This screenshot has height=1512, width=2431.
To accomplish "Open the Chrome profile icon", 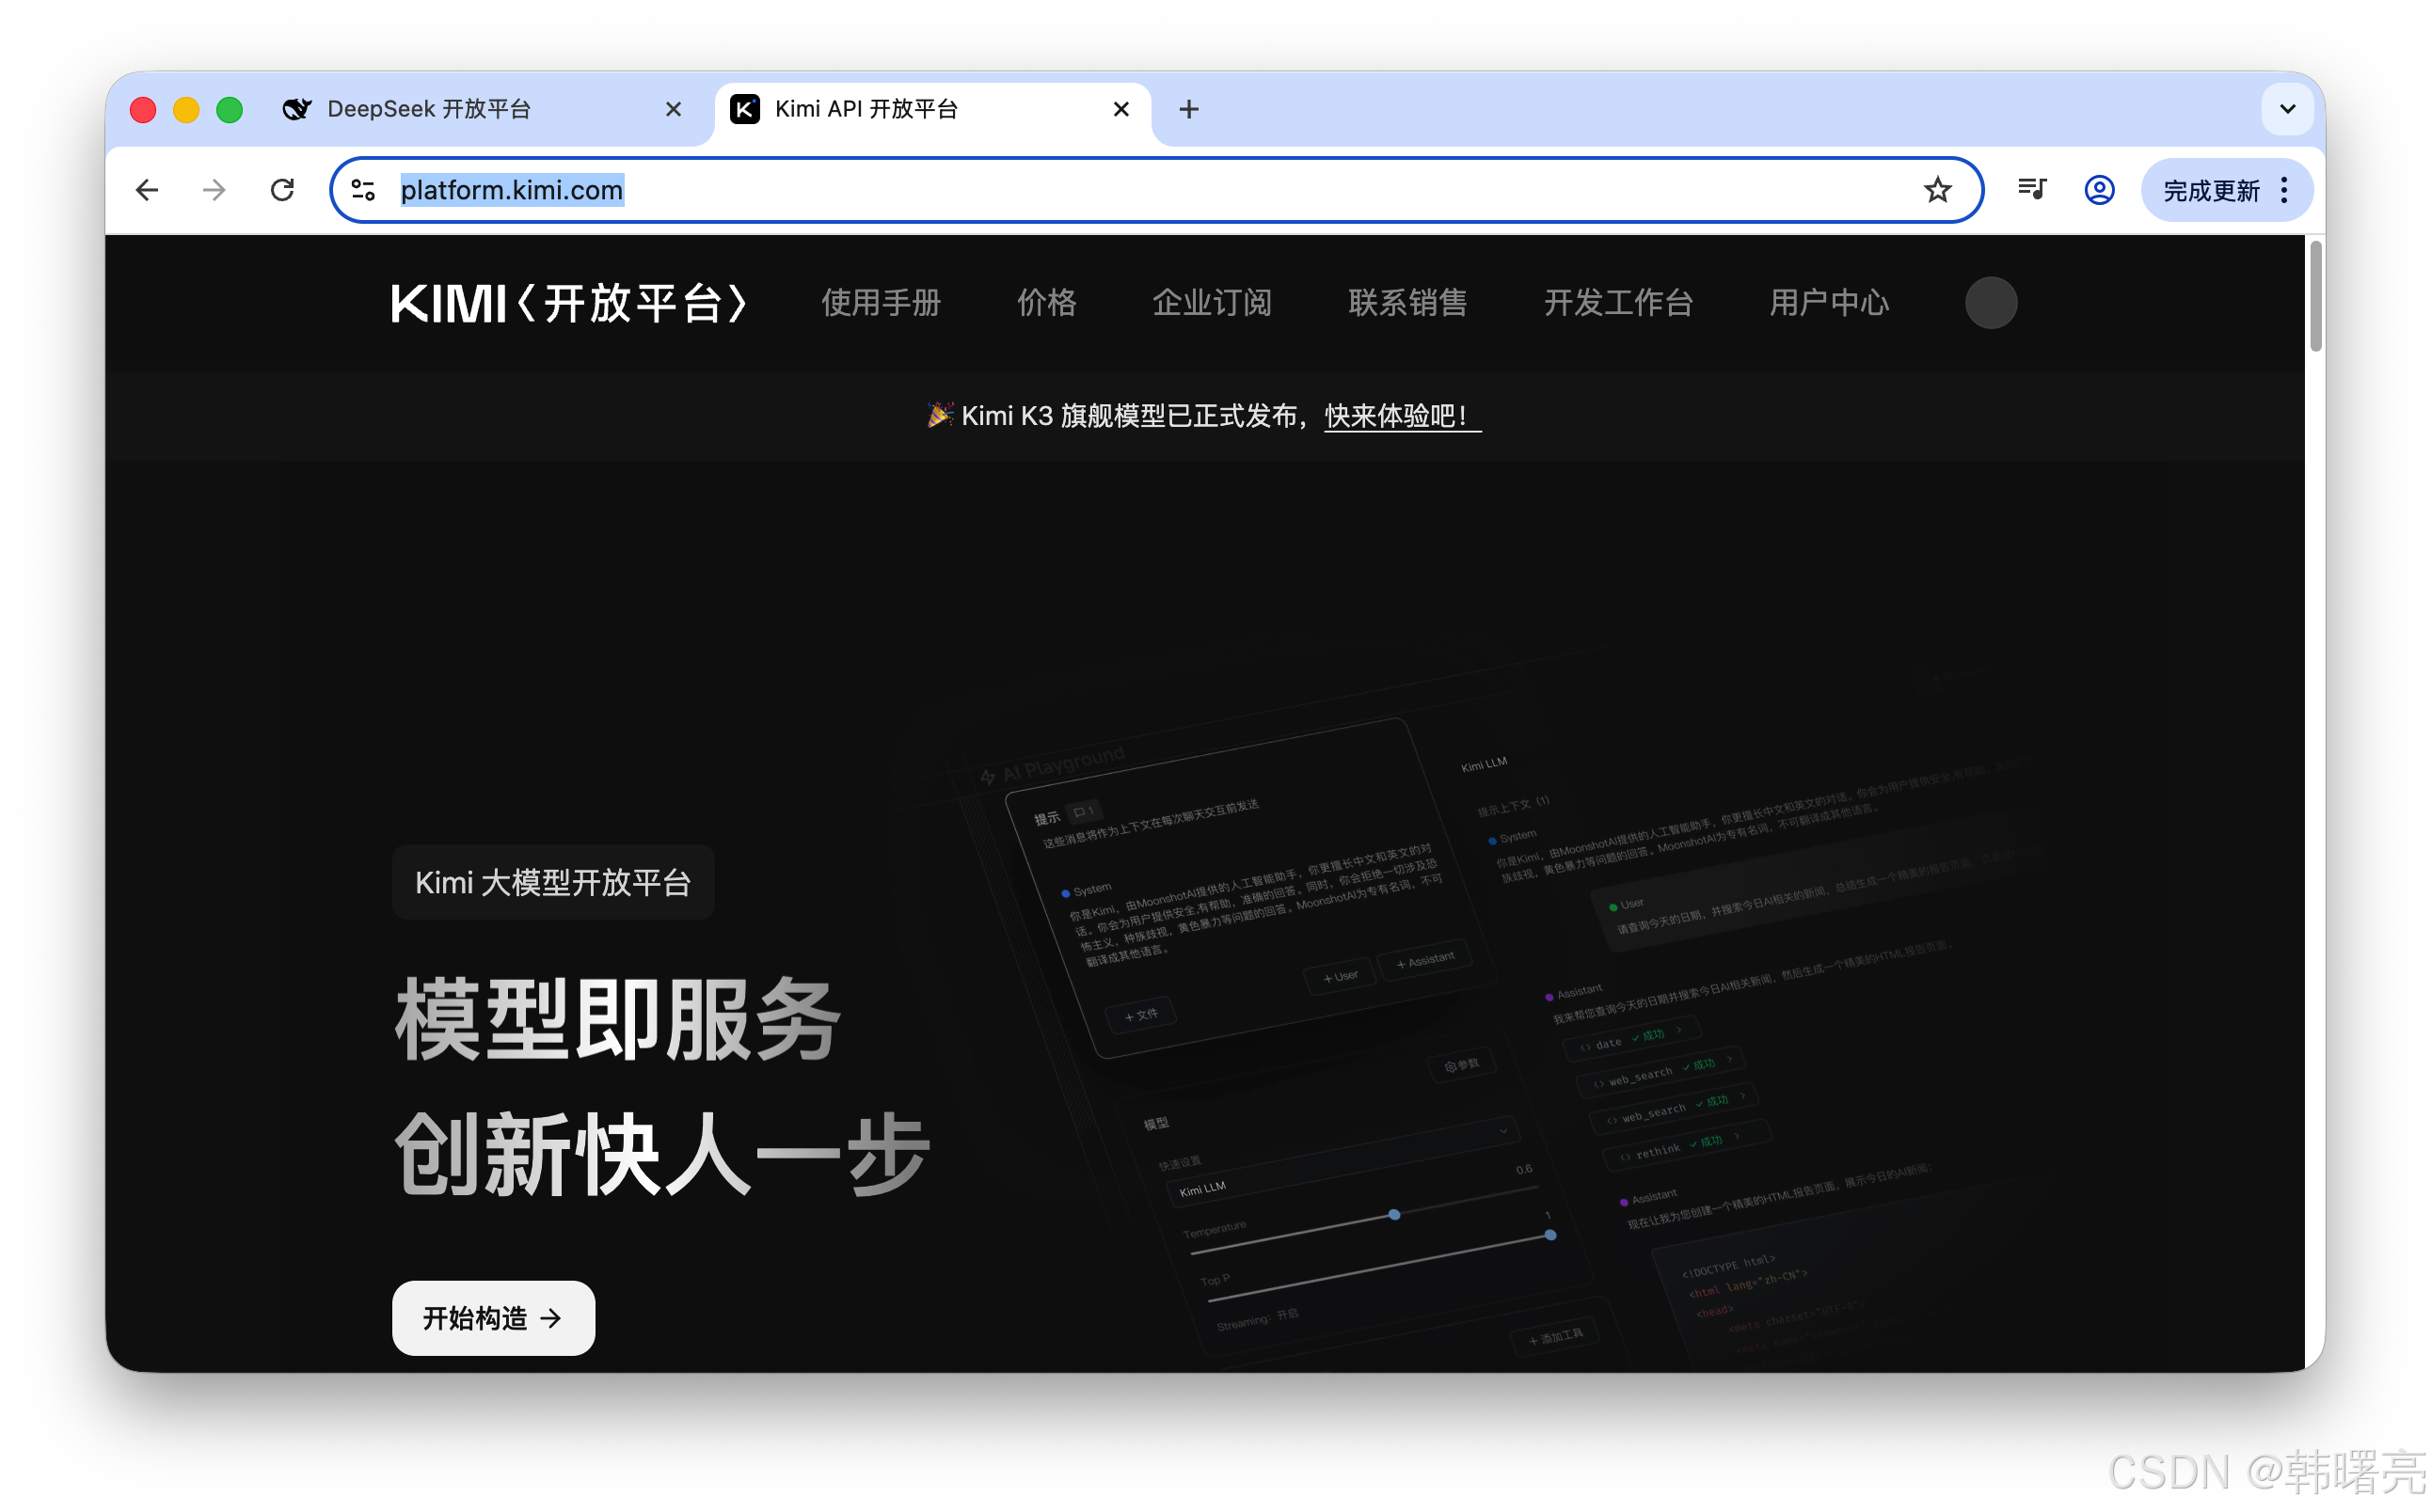I will click(2099, 190).
